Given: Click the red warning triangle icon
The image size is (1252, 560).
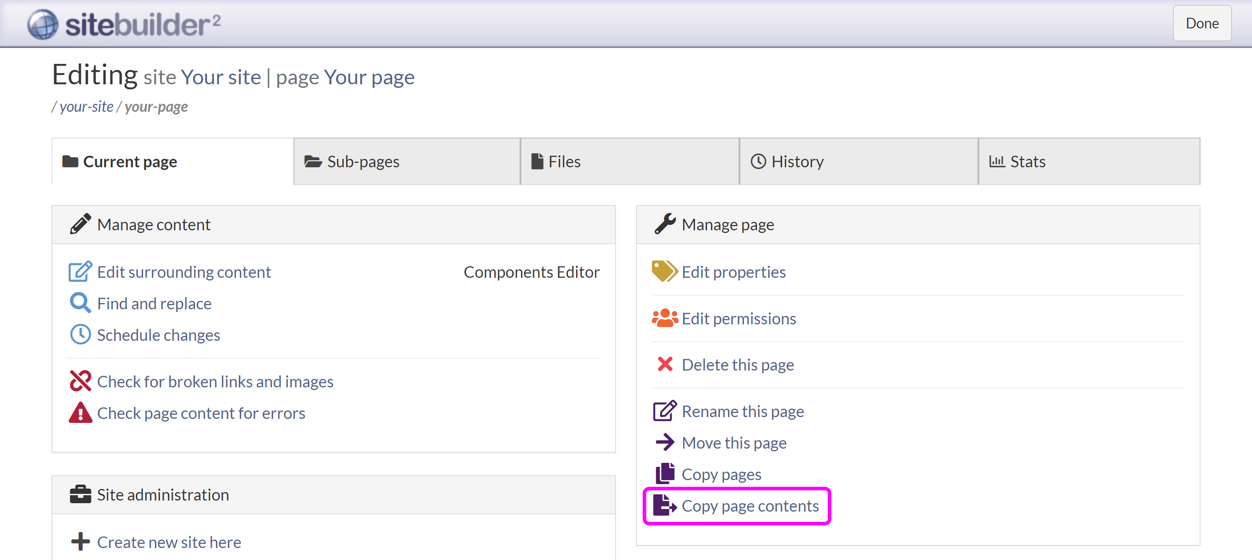Looking at the screenshot, I should (x=79, y=413).
